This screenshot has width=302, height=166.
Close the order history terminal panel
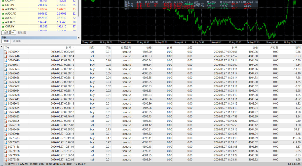click(x=1, y=47)
